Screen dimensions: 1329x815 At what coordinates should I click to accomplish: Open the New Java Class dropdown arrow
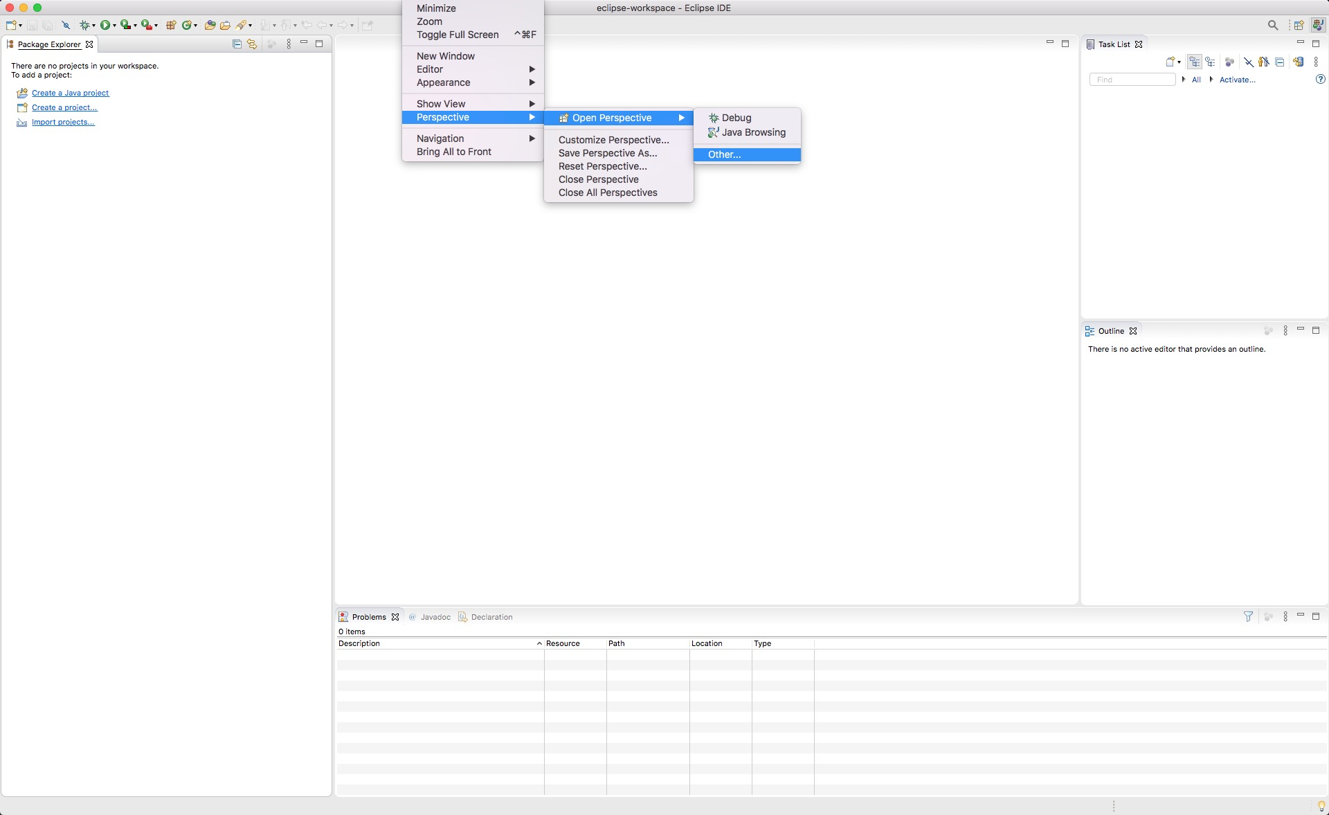click(195, 26)
